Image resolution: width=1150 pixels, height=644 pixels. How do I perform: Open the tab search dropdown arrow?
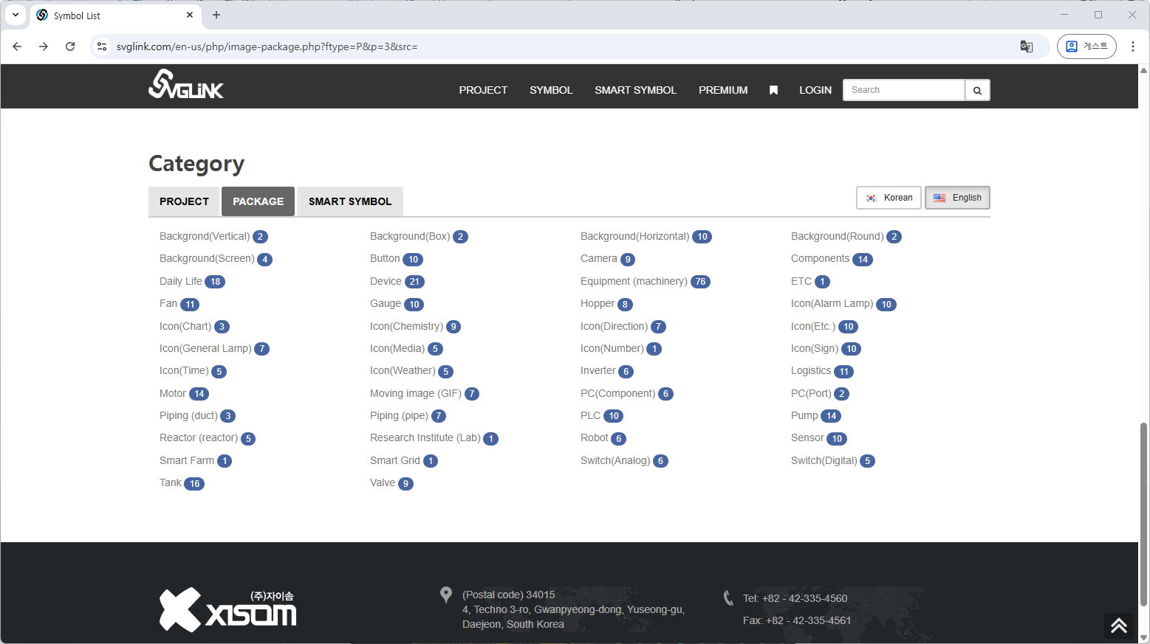tap(16, 15)
